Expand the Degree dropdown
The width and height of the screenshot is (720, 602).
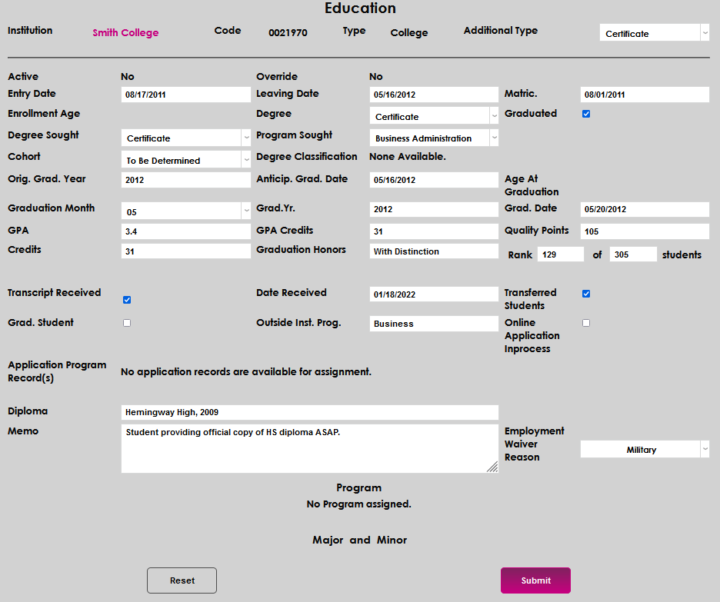point(434,116)
